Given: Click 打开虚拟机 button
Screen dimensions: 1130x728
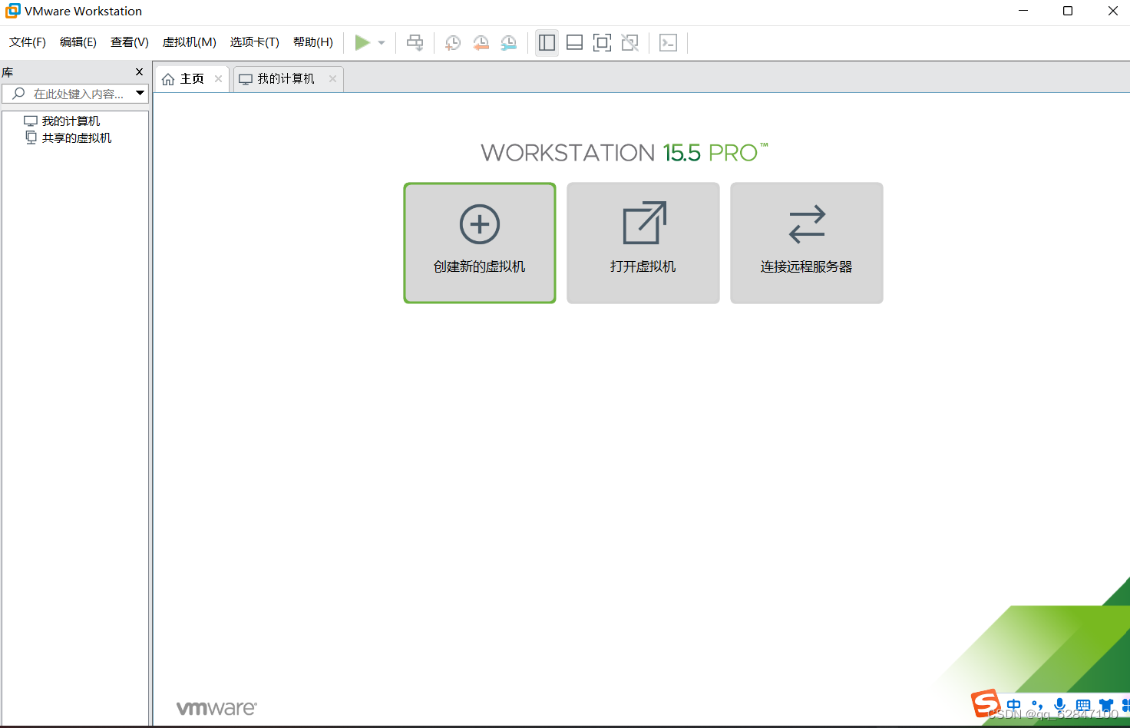Looking at the screenshot, I should pos(643,243).
